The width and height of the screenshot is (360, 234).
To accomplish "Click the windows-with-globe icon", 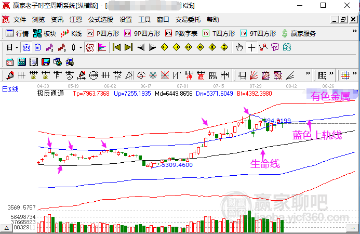I will coord(58,62).
